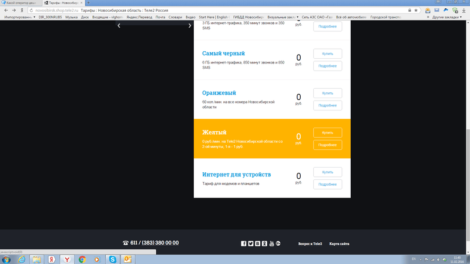
Task: Select the 'Тарифы : Новосибир...' tab
Action: pyautogui.click(x=62, y=3)
